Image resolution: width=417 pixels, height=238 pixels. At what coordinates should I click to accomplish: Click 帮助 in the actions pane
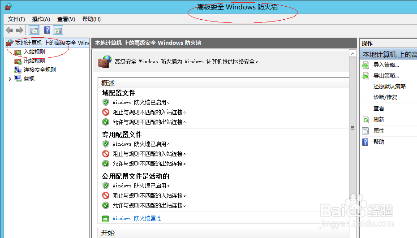(x=379, y=142)
